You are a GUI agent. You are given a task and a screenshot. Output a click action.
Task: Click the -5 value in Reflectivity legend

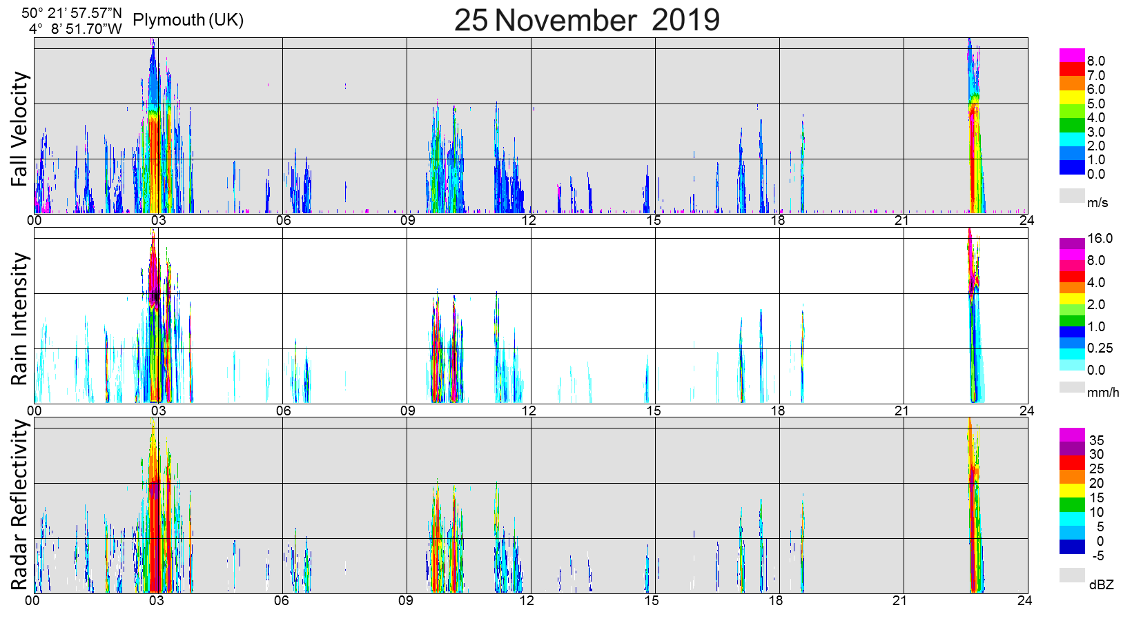point(1098,555)
